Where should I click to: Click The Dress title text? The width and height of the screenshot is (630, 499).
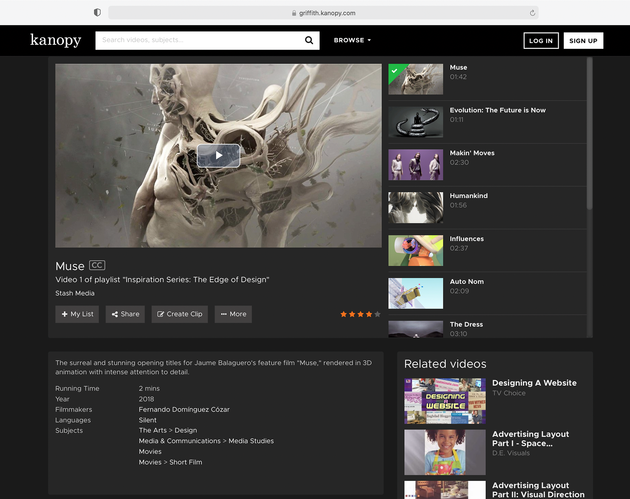click(466, 324)
